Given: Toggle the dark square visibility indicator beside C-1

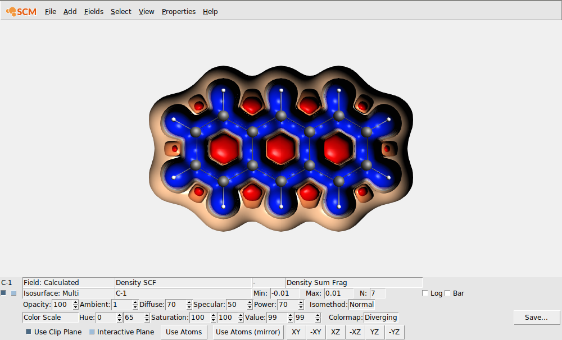Looking at the screenshot, I should pyautogui.click(x=3, y=293).
